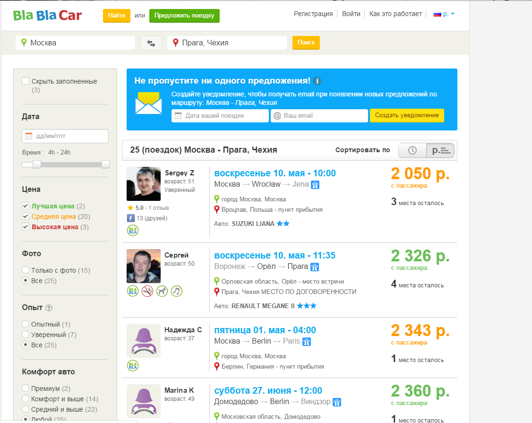Image resolution: width=532 pixels, height=423 pixels.
Task: Open Регистрация page
Action: pos(313,14)
